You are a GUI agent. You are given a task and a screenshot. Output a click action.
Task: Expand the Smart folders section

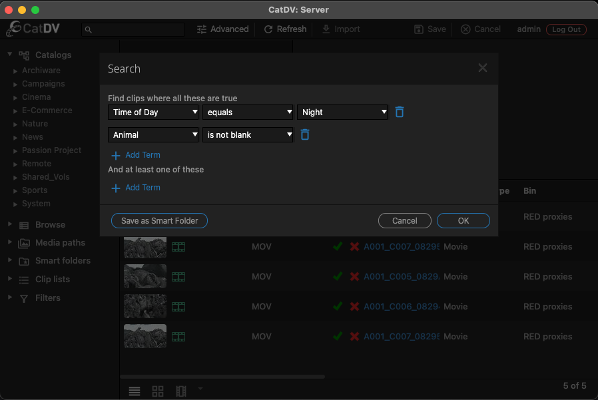click(10, 260)
